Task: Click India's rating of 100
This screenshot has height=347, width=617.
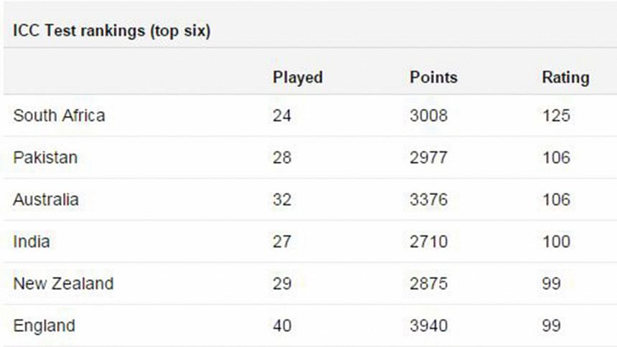Action: pyautogui.click(x=556, y=242)
